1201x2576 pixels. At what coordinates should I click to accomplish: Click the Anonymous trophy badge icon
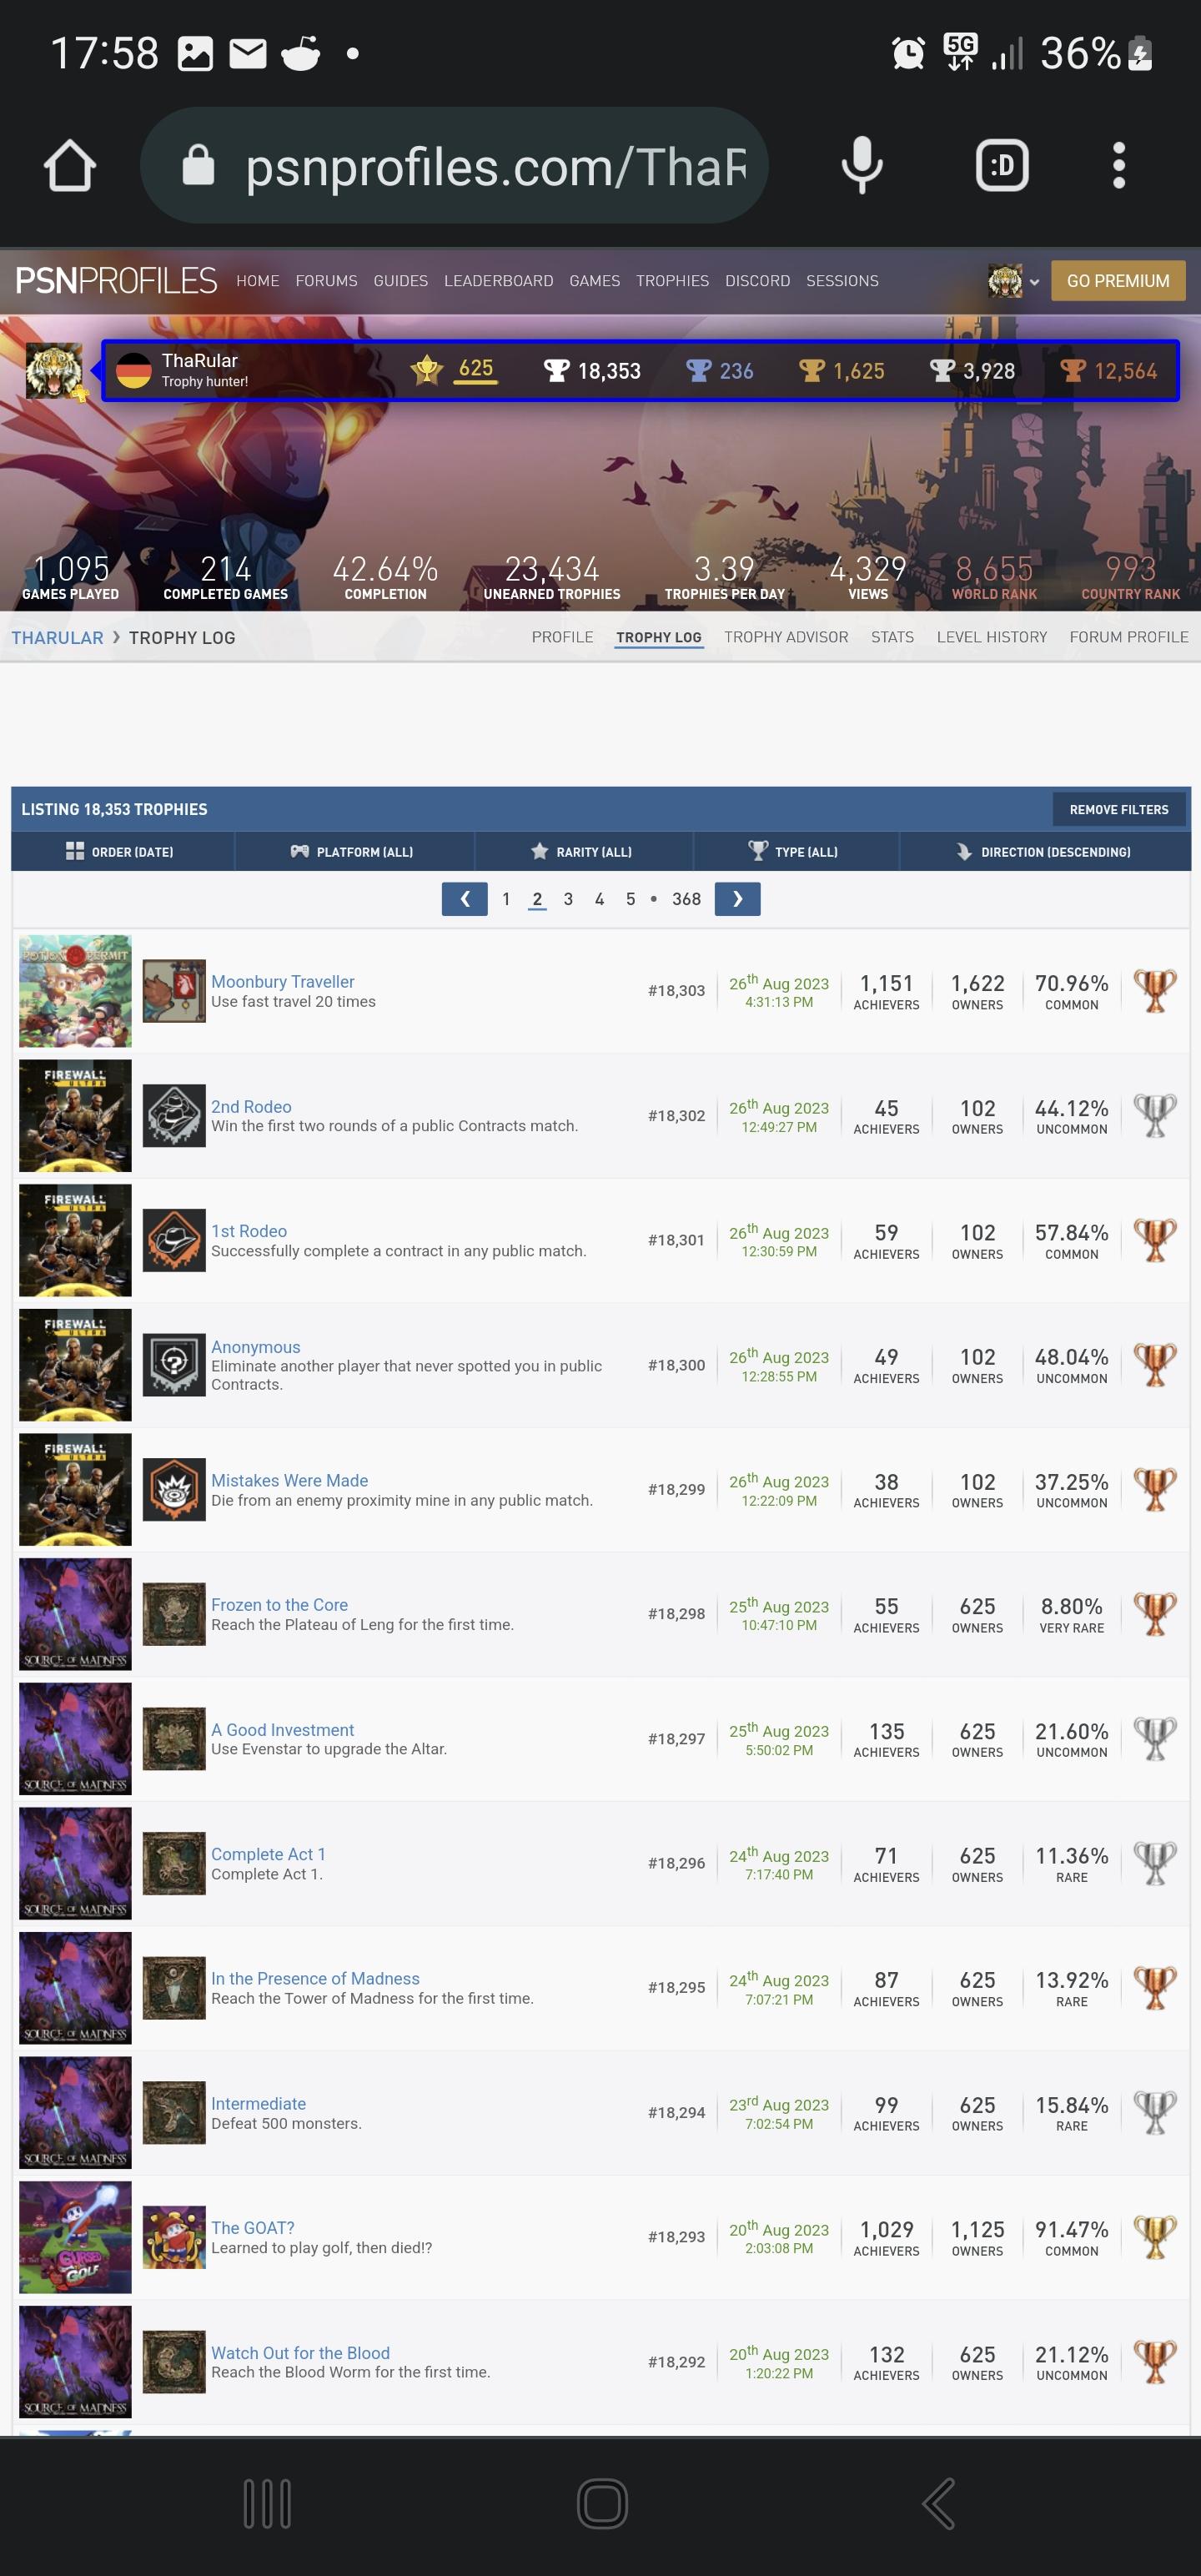(174, 1364)
